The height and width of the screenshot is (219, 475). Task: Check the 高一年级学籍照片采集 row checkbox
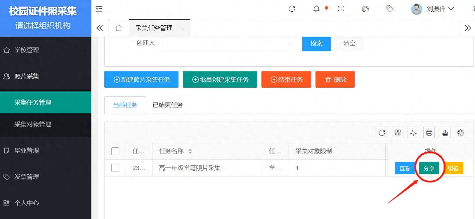[x=115, y=168]
